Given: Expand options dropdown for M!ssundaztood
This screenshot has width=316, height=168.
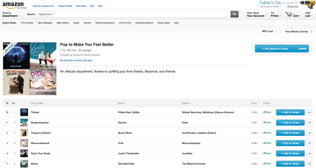Looking at the screenshot, I should (309, 143).
